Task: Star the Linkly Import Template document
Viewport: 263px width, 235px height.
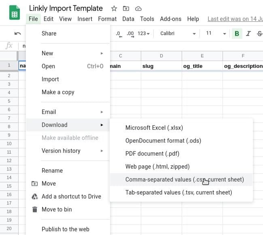Action: tap(114, 8)
